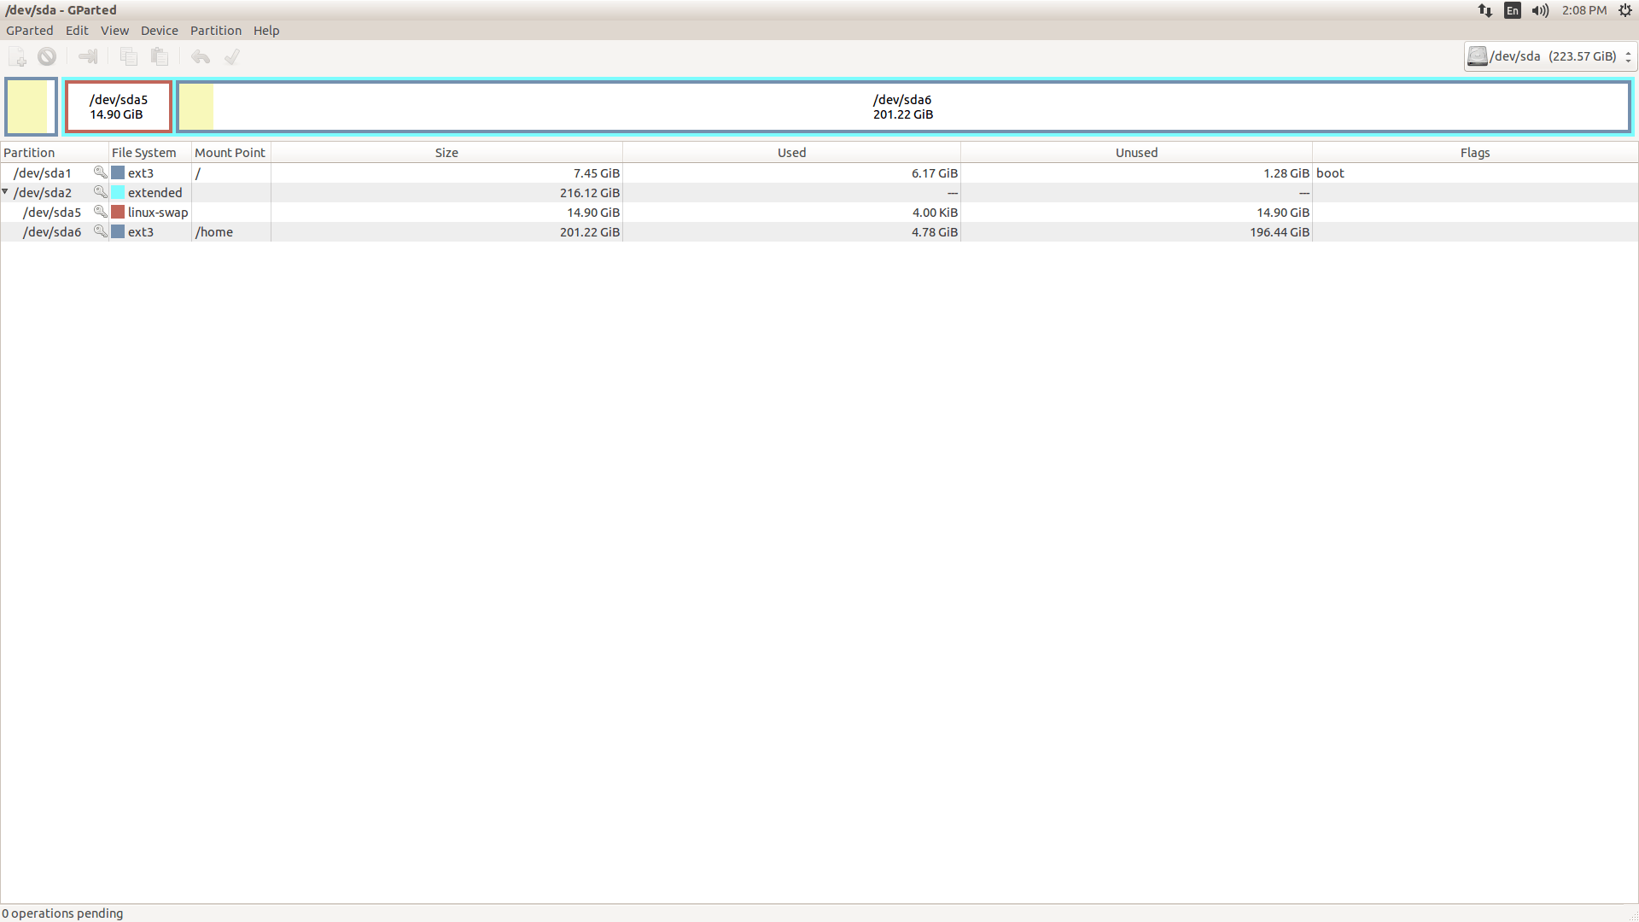Image resolution: width=1639 pixels, height=922 pixels.
Task: Open the Edit menu
Action: point(77,30)
